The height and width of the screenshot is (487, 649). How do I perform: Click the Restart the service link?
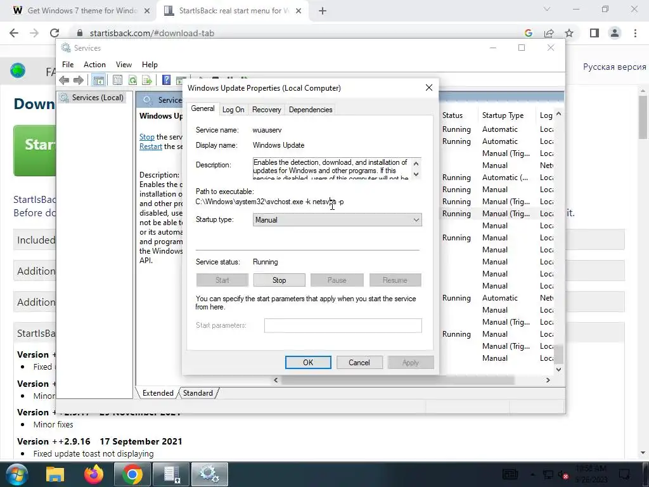pos(151,146)
